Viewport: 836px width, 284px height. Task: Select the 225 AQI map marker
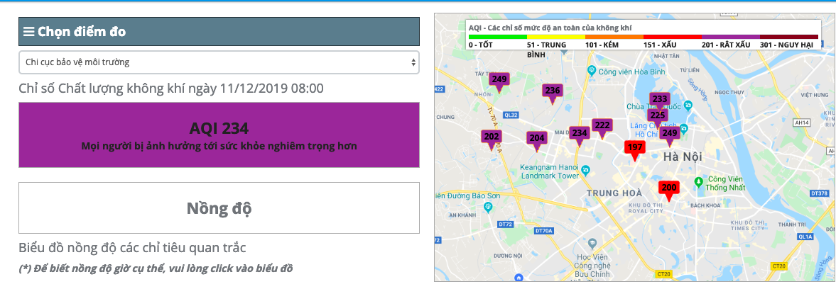pos(658,115)
